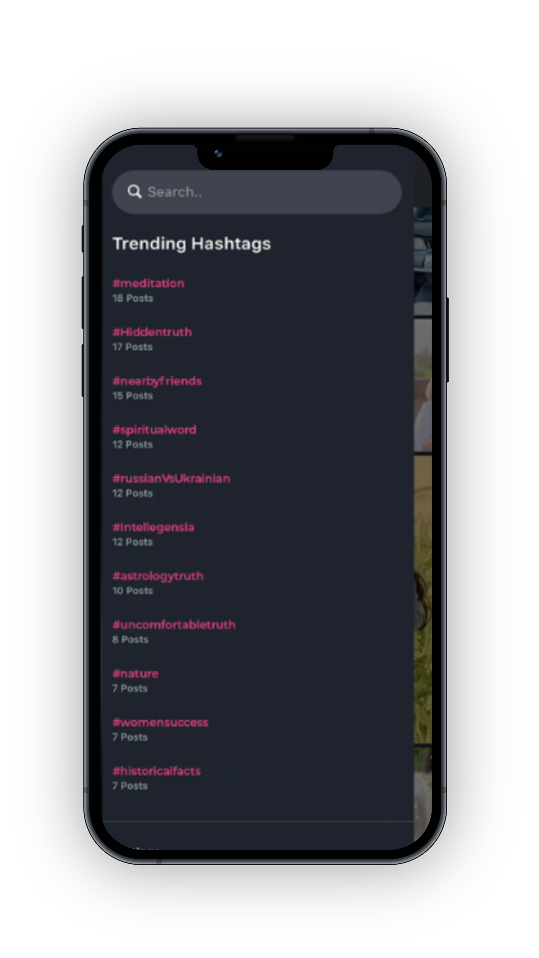Image resolution: width=539 pixels, height=958 pixels.
Task: Click the Trending Hashtags heading
Action: click(x=192, y=243)
